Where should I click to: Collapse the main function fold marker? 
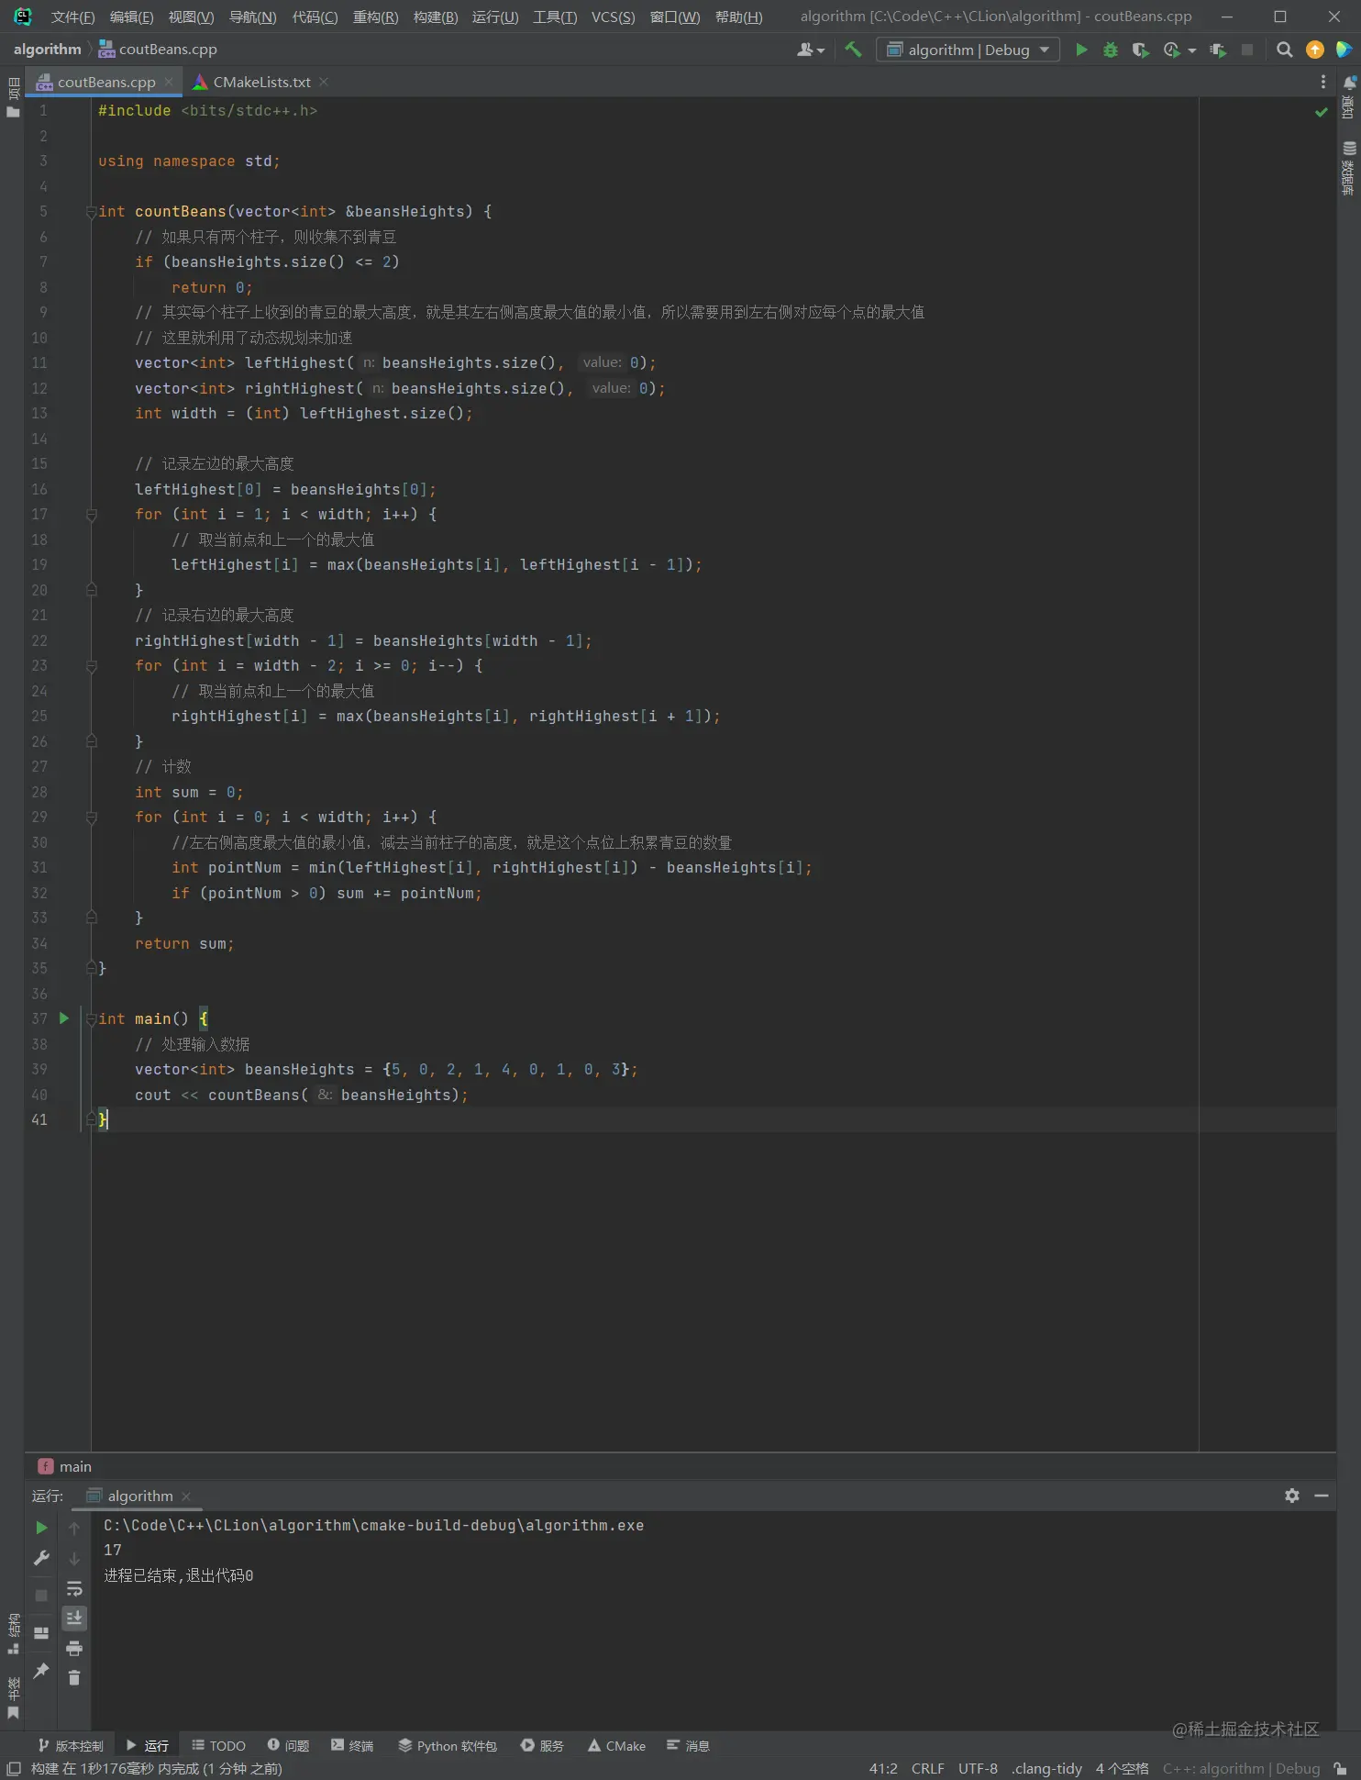click(91, 1018)
